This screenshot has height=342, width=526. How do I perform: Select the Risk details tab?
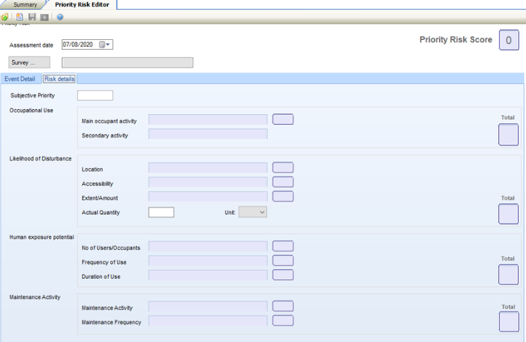point(60,78)
